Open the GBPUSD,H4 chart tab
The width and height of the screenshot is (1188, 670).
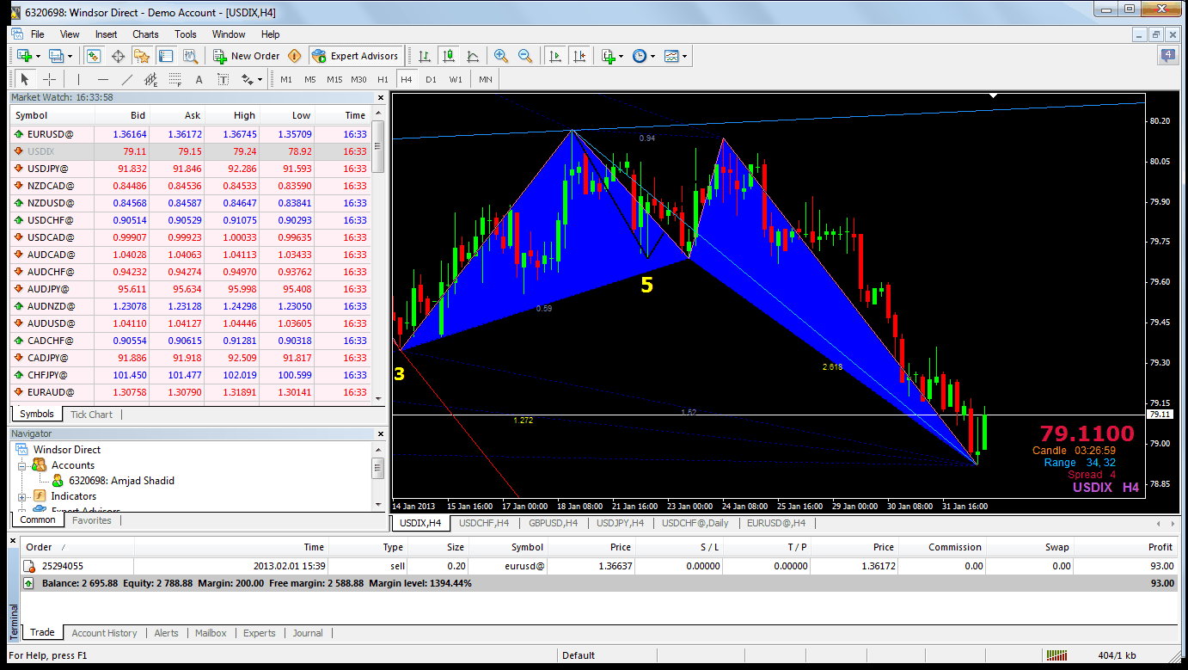(554, 522)
